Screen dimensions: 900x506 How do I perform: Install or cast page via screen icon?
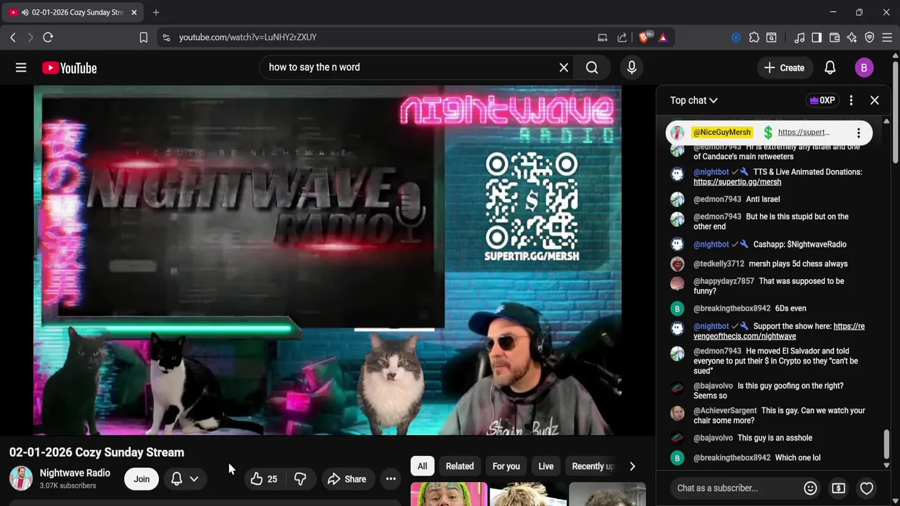pos(603,37)
